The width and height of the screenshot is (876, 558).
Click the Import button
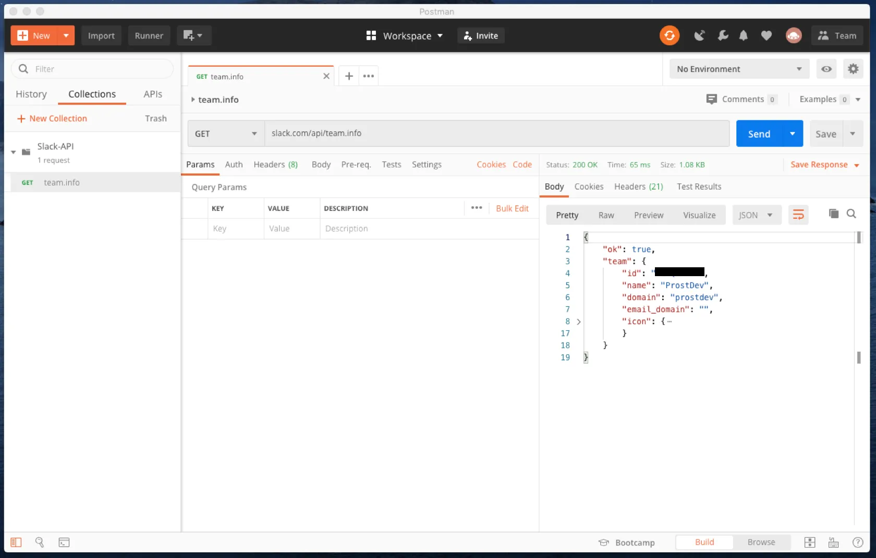tap(101, 35)
